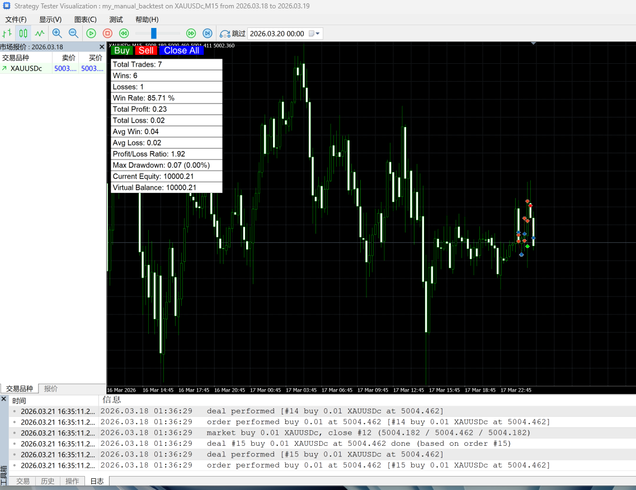The image size is (636, 490).
Task: Click the green Buy button on chart
Action: click(122, 50)
